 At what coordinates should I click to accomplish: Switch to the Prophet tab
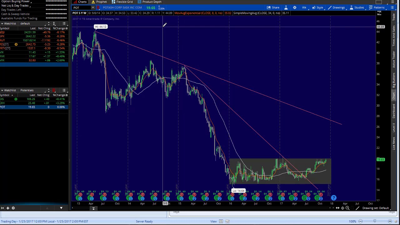[99, 2]
